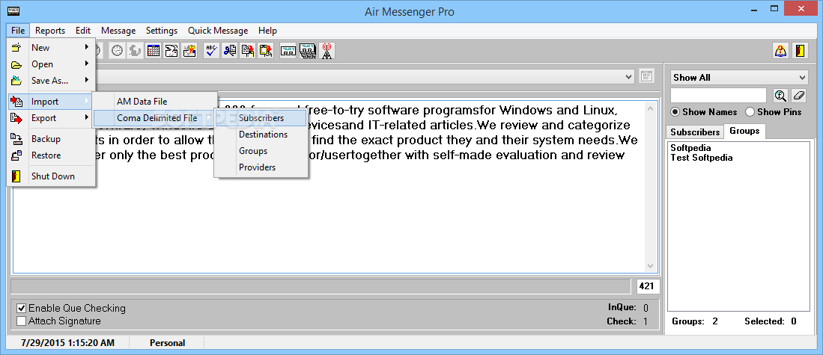
Task: Click the template form icon beside message dropdown
Action: tap(647, 76)
